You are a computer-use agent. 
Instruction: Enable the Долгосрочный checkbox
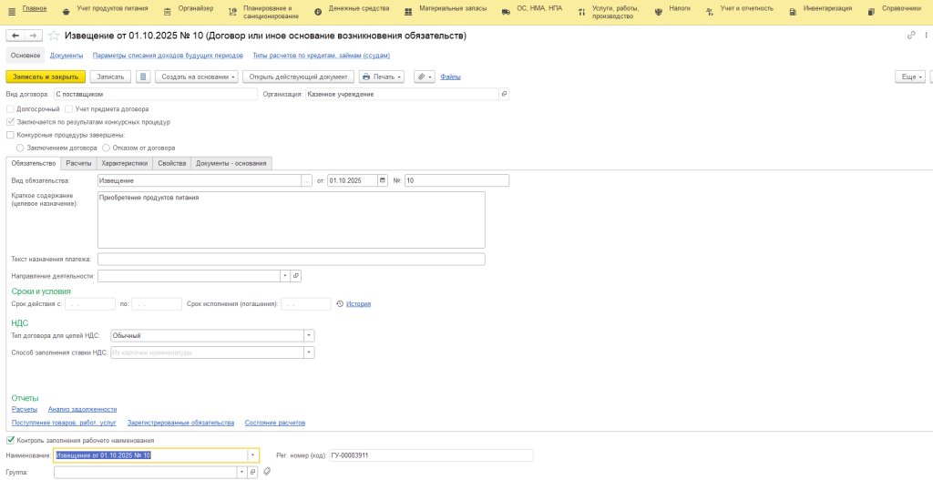click(10, 108)
